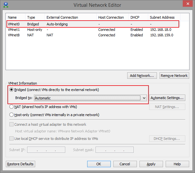The image size is (195, 173).
Task: Select the Bridged radio button
Action: point(12,90)
